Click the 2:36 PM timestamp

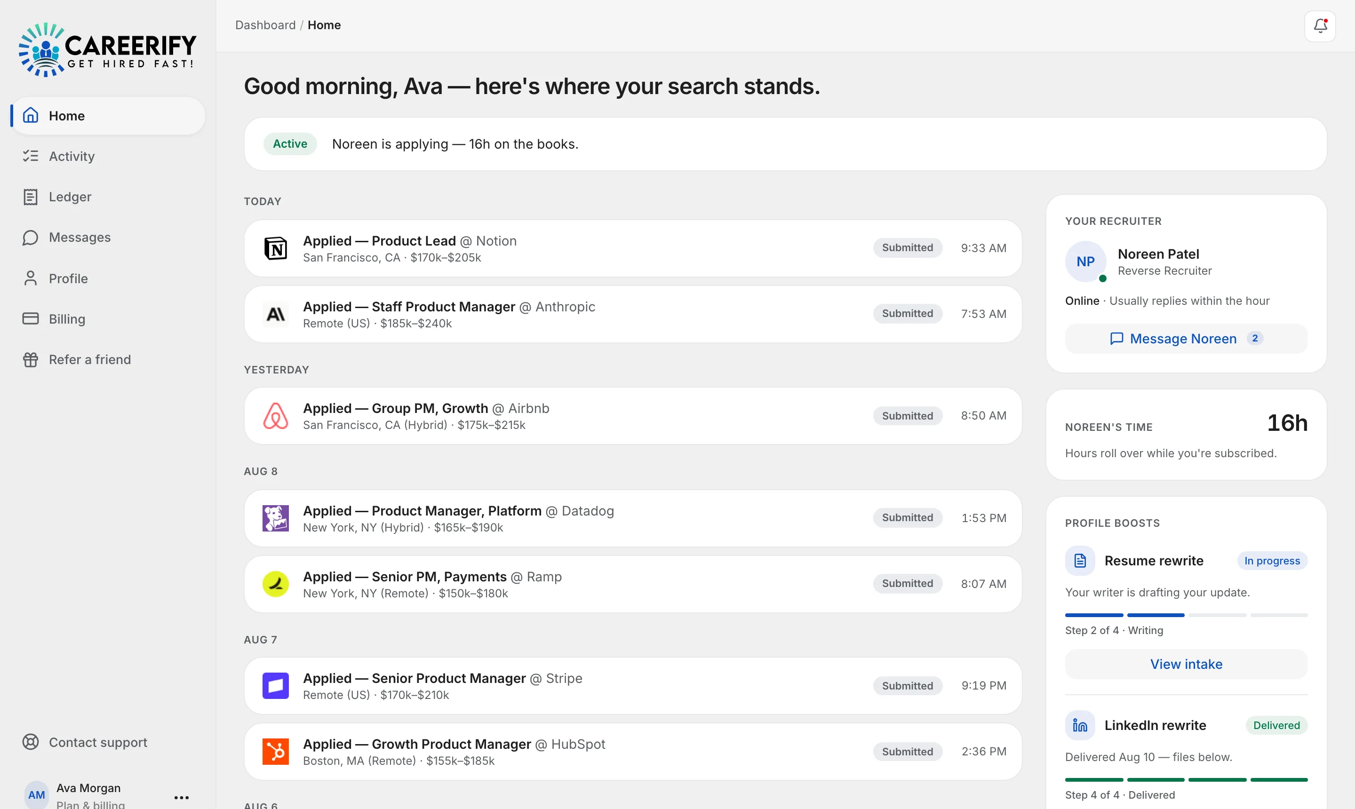coord(984,751)
